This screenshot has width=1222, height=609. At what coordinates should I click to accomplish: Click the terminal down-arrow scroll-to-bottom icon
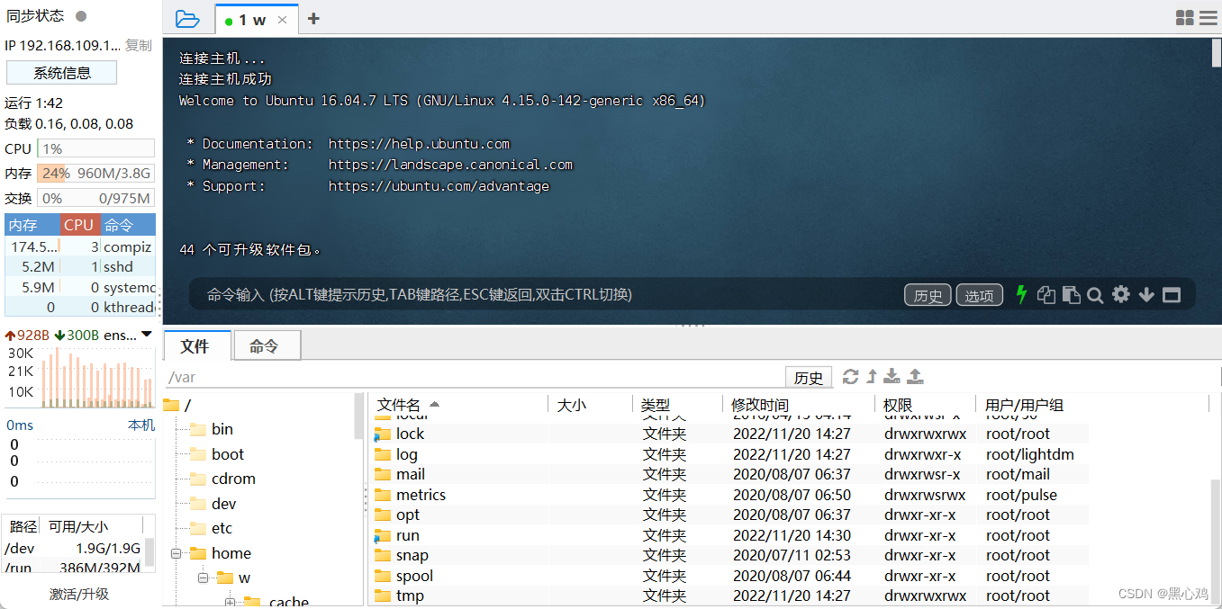click(x=1146, y=294)
